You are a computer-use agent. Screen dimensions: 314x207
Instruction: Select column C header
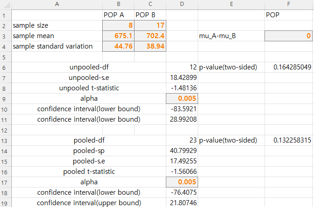[150, 4]
